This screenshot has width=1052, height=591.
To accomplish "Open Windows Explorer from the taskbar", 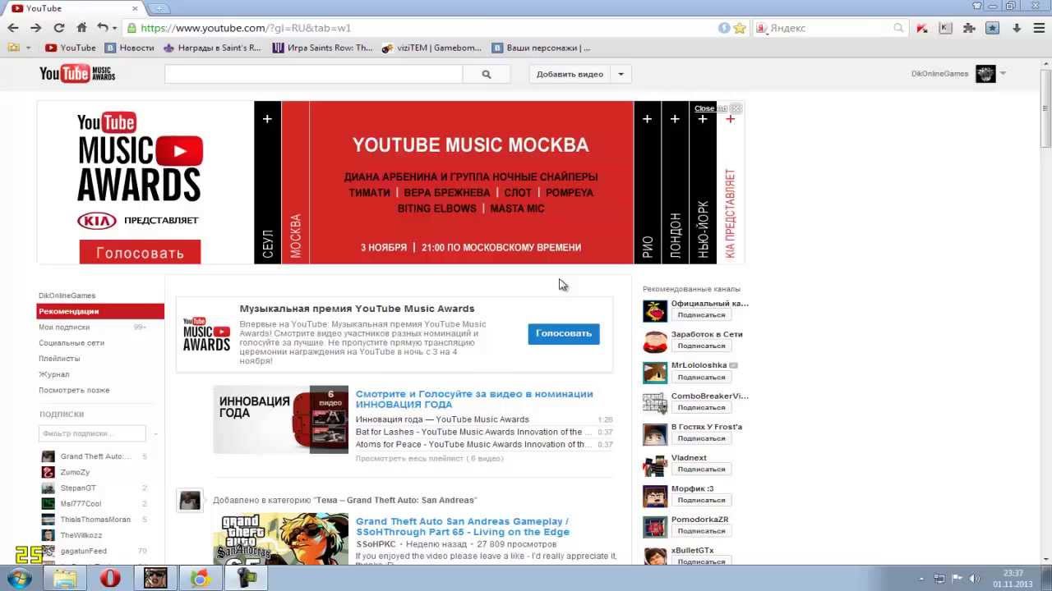I will click(x=65, y=578).
